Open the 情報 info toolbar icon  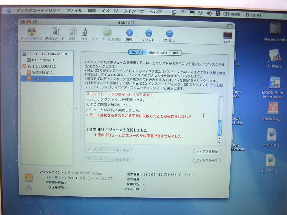[129, 33]
